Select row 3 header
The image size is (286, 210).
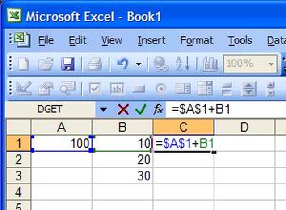[x=18, y=176]
